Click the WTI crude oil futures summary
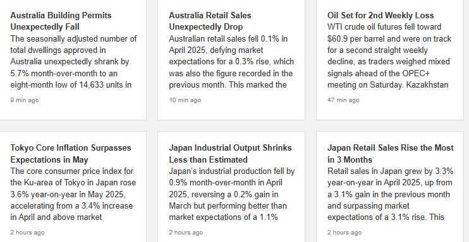 coord(389,56)
